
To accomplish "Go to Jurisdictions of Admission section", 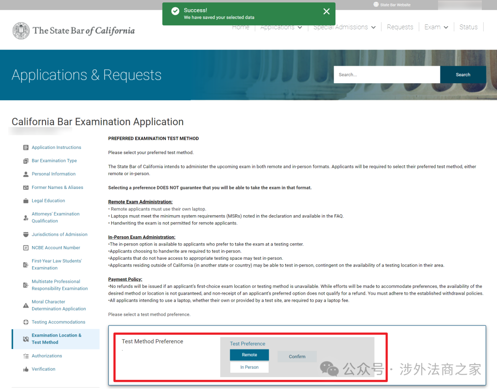I will pyautogui.click(x=59, y=235).
